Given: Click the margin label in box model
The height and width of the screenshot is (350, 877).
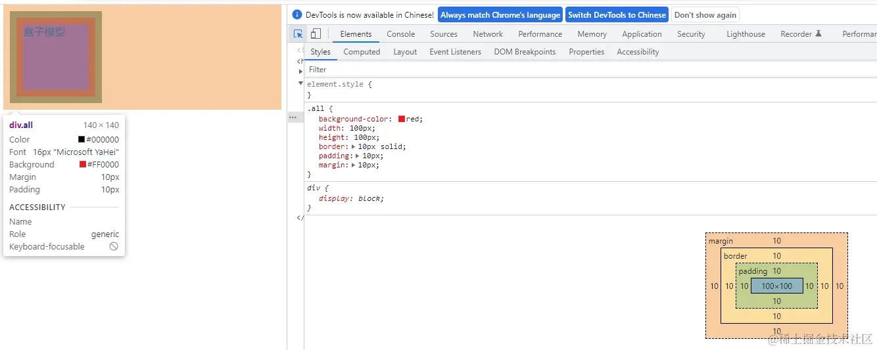Looking at the screenshot, I should 721,241.
